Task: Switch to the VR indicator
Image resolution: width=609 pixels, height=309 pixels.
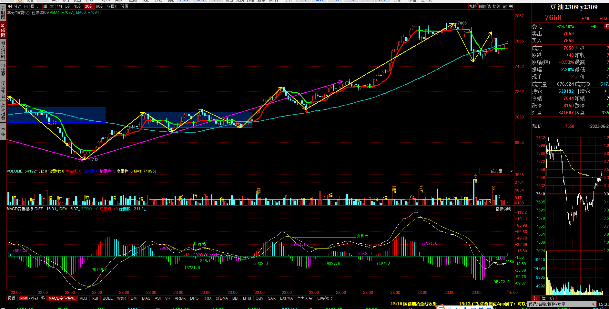Action: click(168, 298)
